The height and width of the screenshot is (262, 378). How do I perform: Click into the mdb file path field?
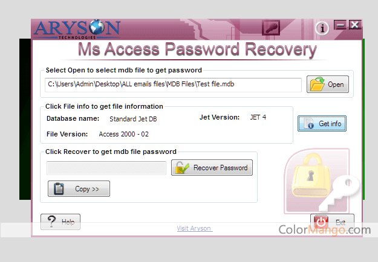[x=173, y=85]
